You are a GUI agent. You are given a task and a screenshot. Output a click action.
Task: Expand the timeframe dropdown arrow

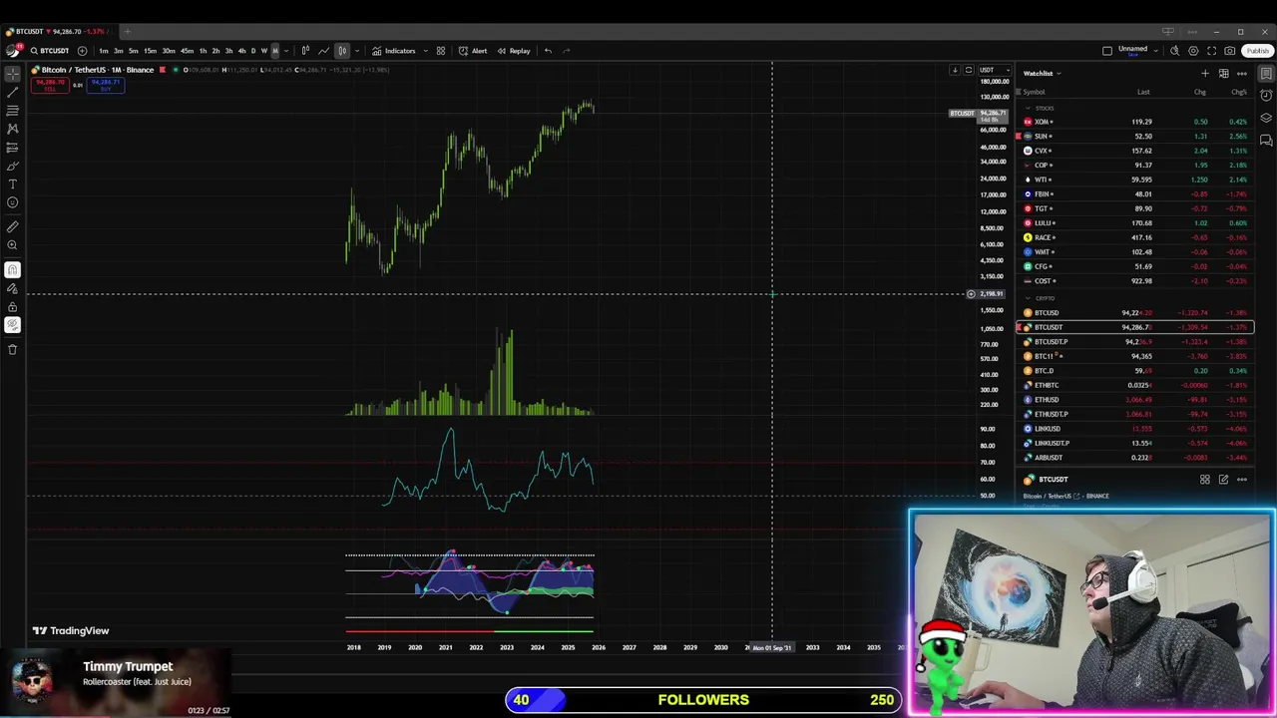click(287, 51)
